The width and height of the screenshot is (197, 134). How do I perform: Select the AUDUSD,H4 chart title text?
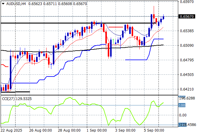[x=16, y=4]
